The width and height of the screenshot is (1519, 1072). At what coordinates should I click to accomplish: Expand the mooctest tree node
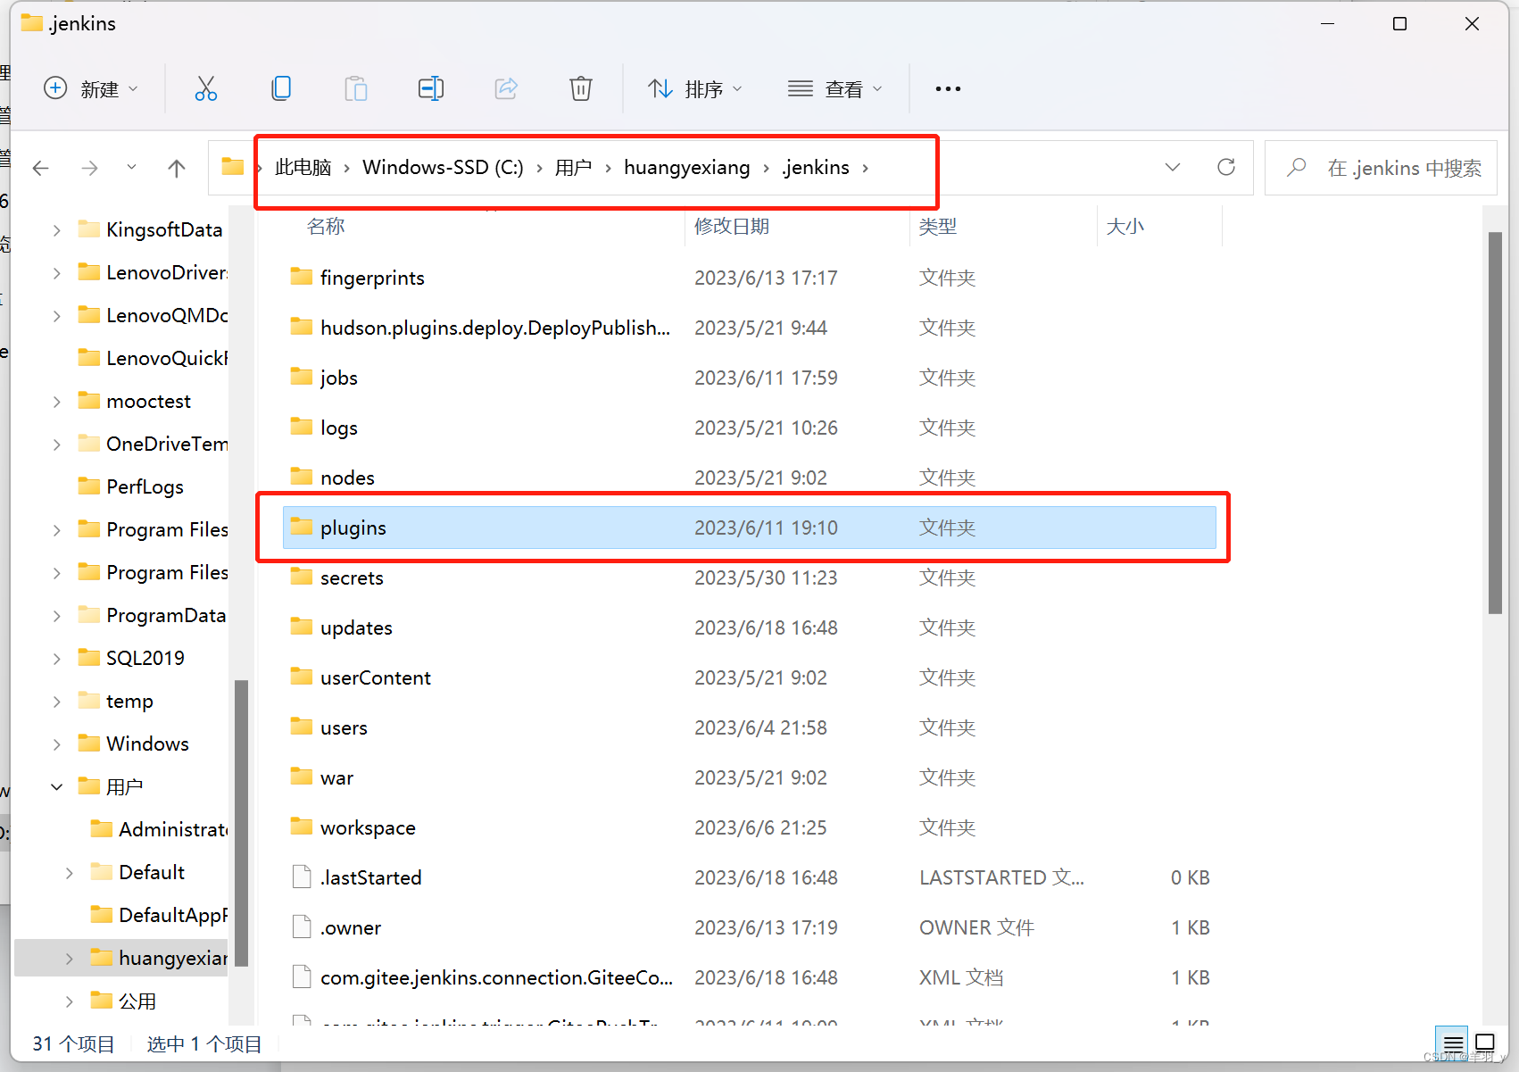point(57,402)
